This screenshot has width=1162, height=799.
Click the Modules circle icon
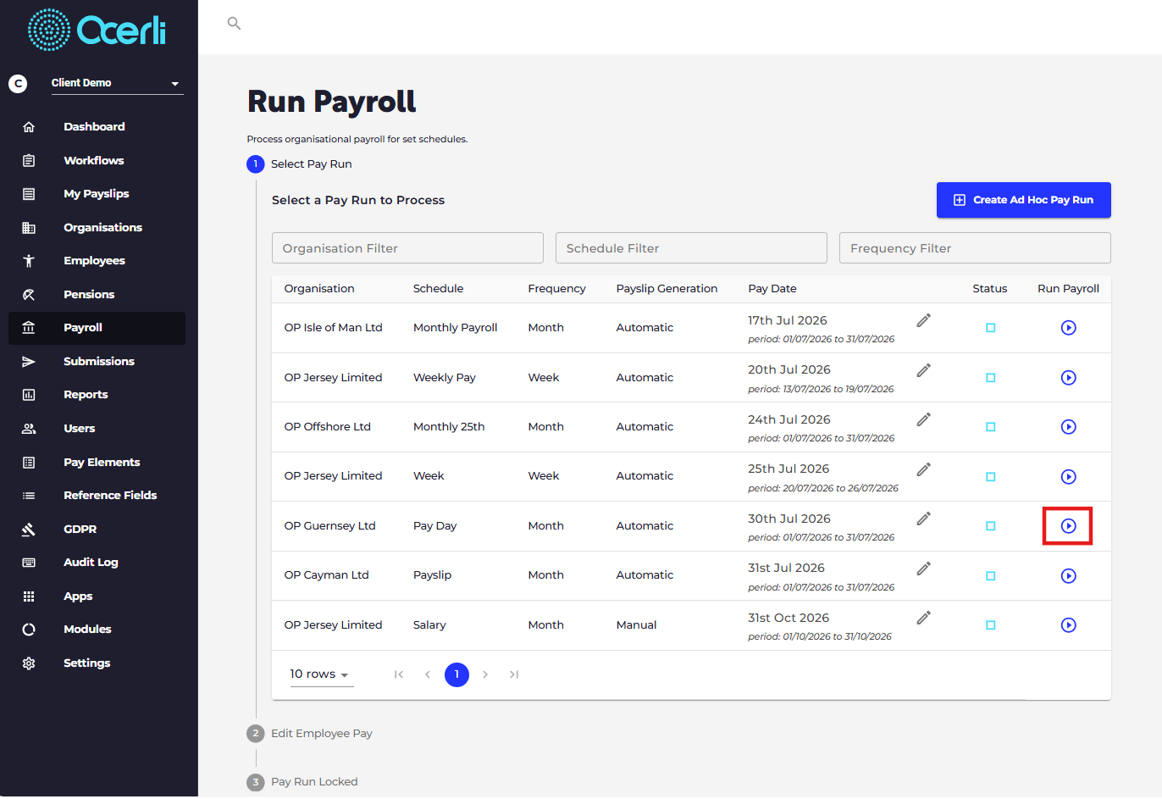29,630
